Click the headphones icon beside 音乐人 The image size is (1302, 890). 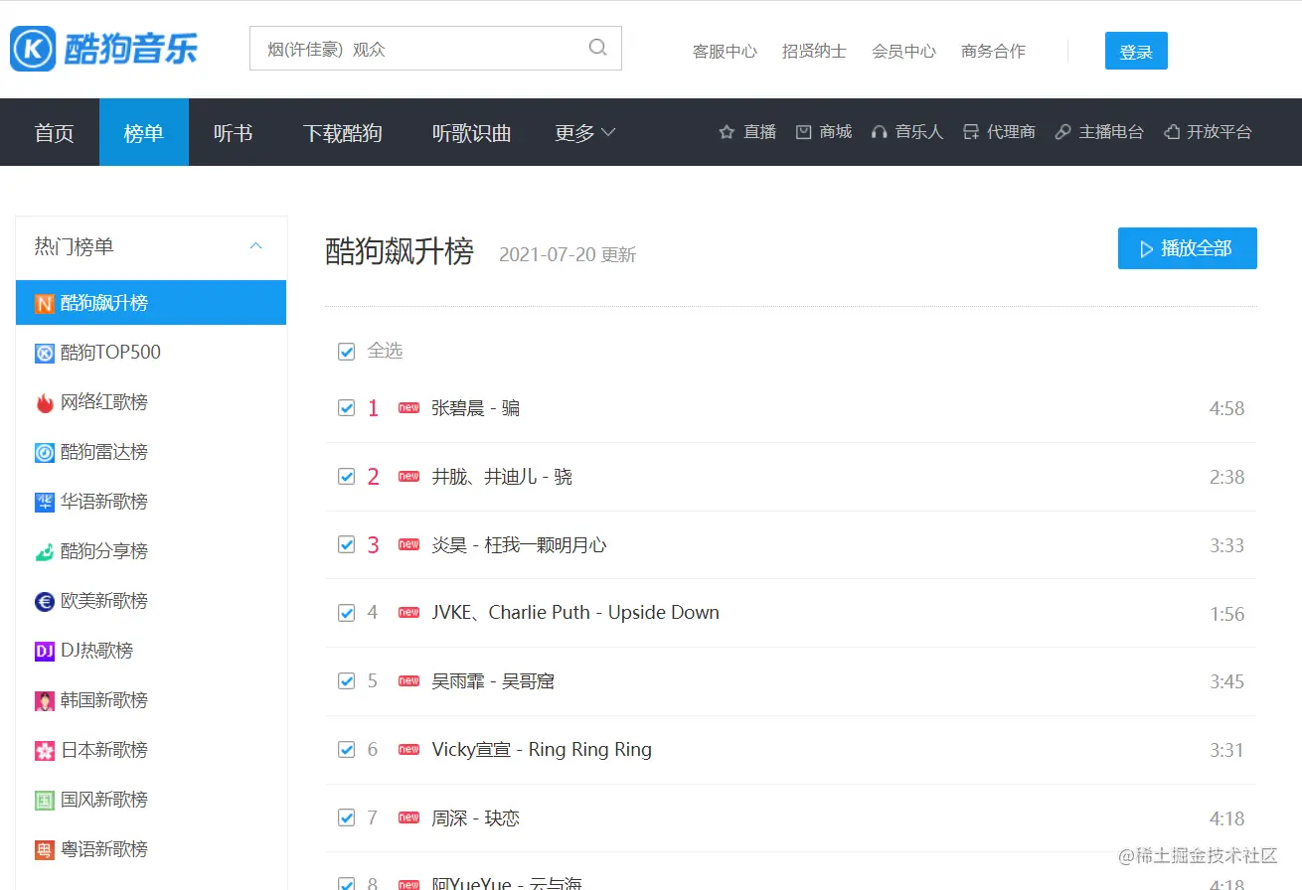879,132
